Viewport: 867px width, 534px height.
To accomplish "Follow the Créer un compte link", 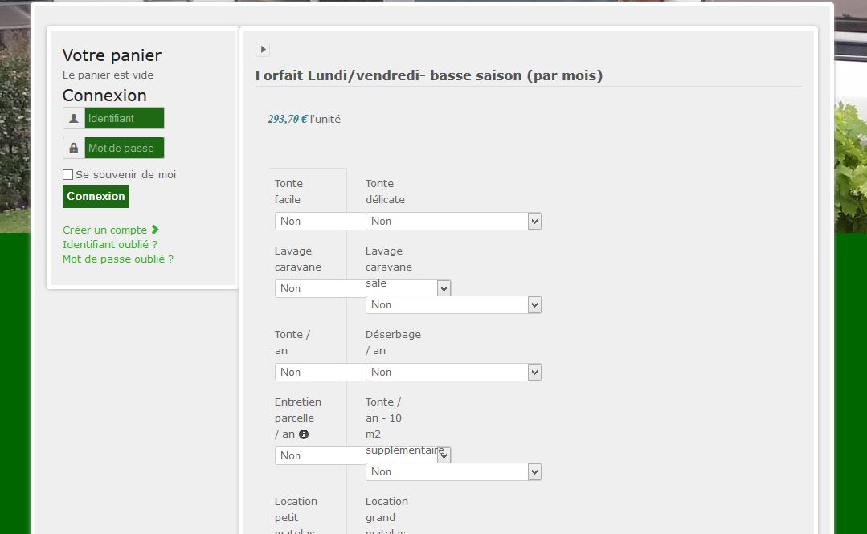I will point(104,230).
